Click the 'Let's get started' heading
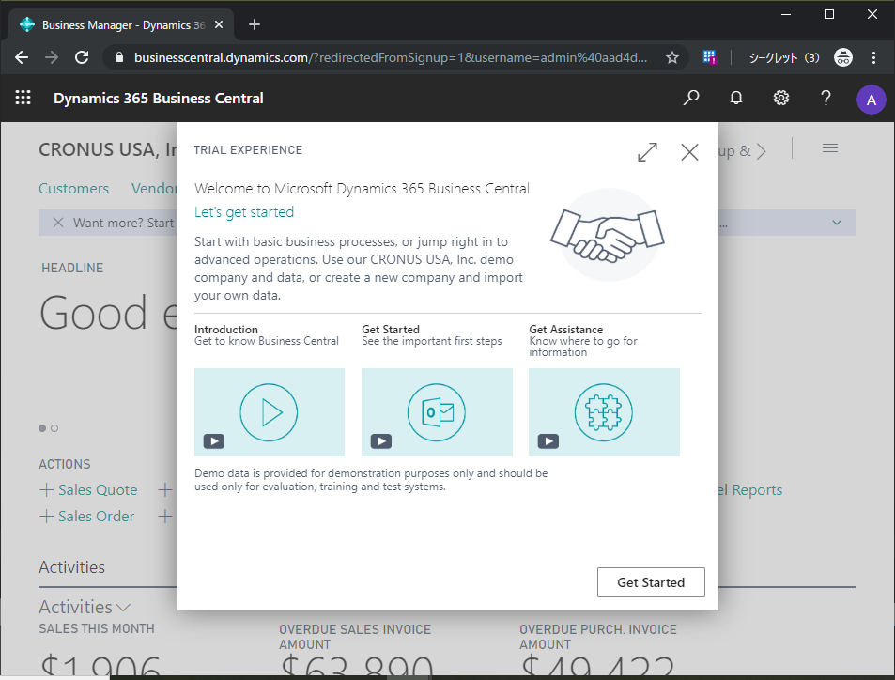Viewport: 895px width, 680px height. click(244, 212)
